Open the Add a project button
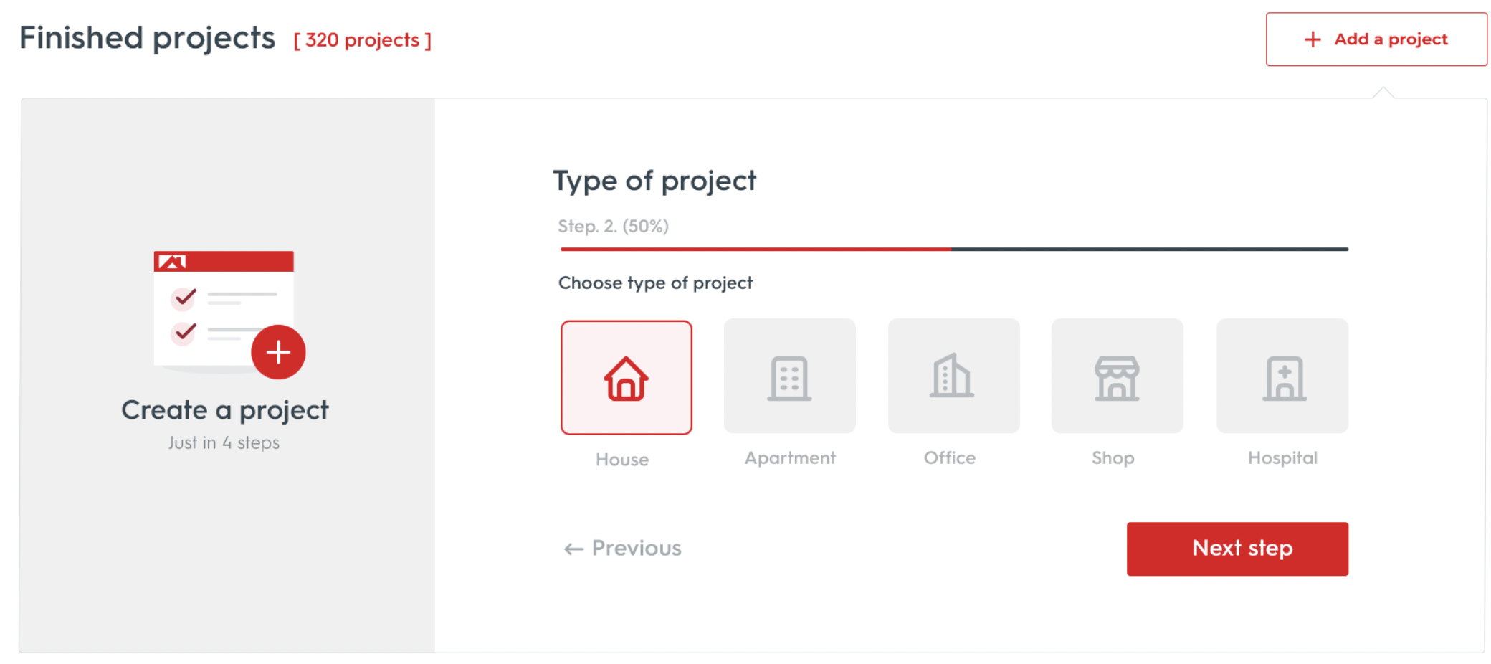Viewport: 1491px width, 664px height. pyautogui.click(x=1376, y=39)
